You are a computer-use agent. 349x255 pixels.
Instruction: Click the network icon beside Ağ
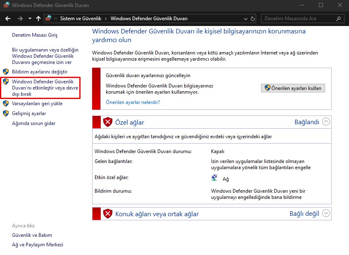pos(214,178)
